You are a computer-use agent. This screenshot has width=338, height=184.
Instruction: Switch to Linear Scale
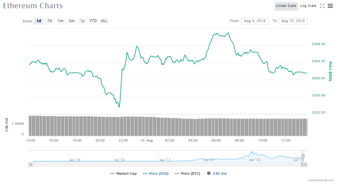click(286, 6)
